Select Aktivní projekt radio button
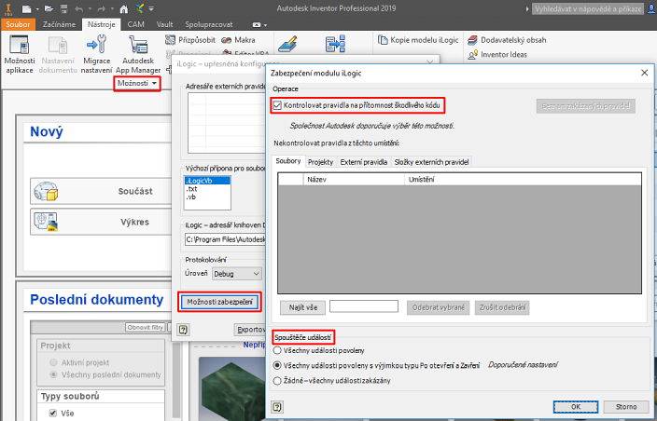 (53, 362)
